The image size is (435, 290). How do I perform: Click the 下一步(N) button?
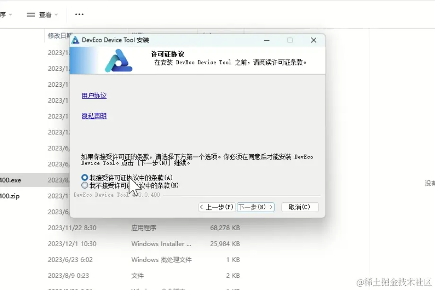pyautogui.click(x=255, y=207)
